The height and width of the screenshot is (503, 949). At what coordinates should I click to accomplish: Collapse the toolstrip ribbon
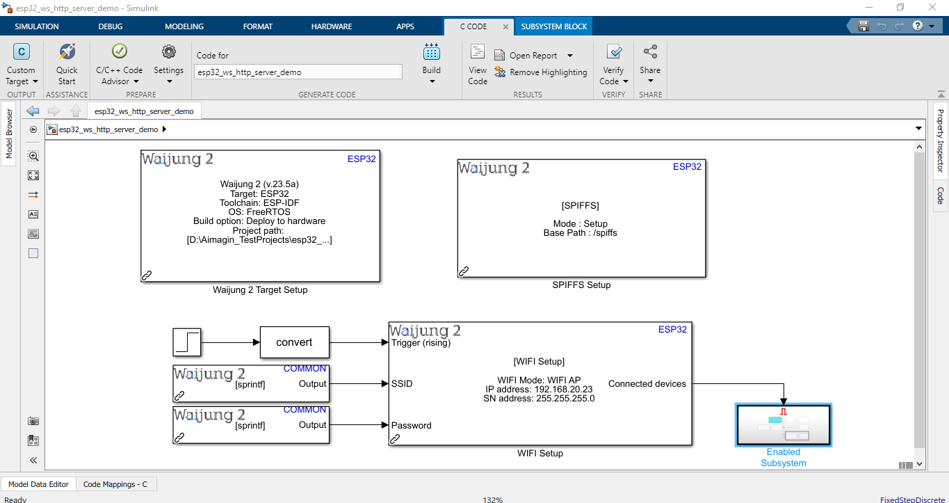pos(941,94)
